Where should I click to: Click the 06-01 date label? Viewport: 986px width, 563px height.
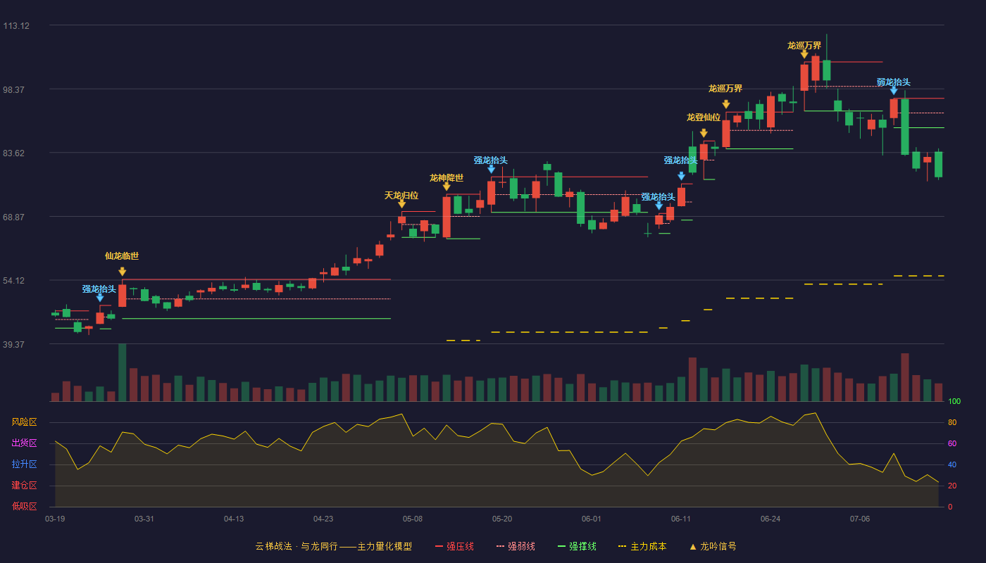[x=592, y=519]
